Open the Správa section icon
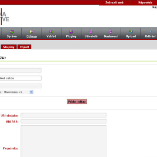Image resolution: width=157 pixels, height=157 pixels. click(12, 32)
